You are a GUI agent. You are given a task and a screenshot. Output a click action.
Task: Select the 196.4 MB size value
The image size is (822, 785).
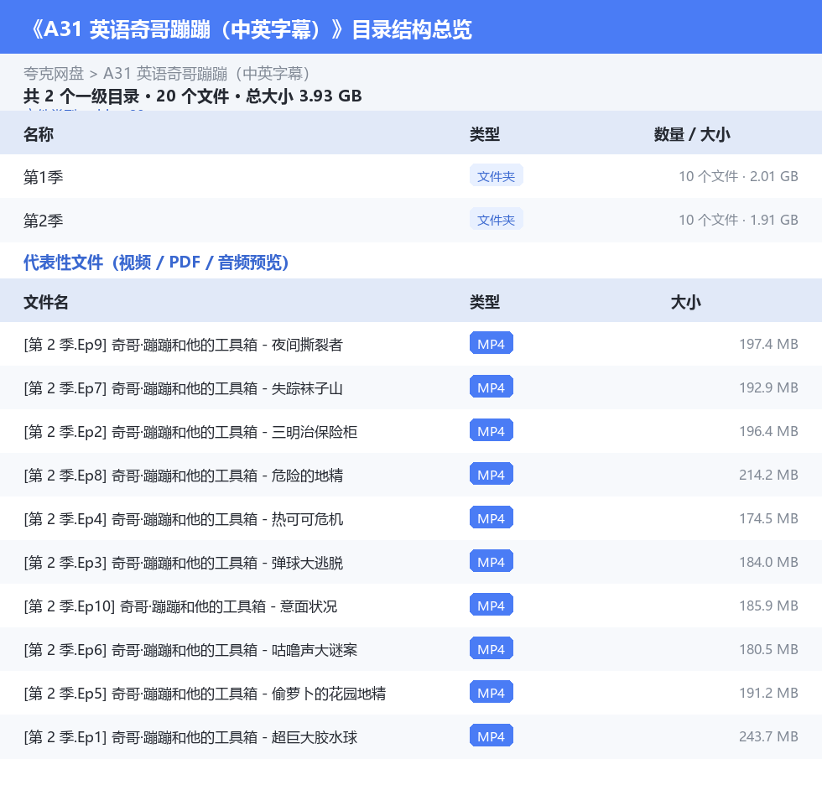(x=768, y=431)
